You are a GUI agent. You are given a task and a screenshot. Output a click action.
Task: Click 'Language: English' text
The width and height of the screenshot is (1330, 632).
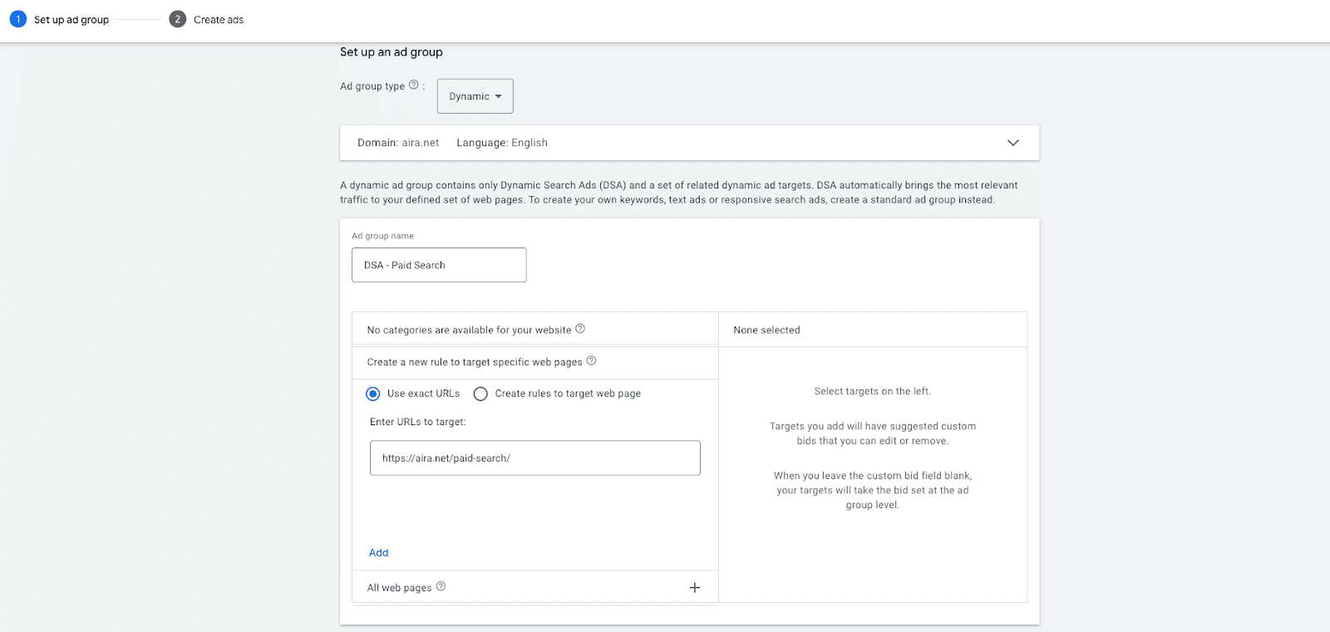coord(502,143)
